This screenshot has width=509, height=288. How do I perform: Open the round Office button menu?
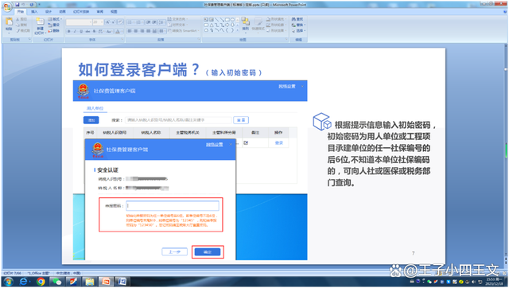tap(7, 7)
